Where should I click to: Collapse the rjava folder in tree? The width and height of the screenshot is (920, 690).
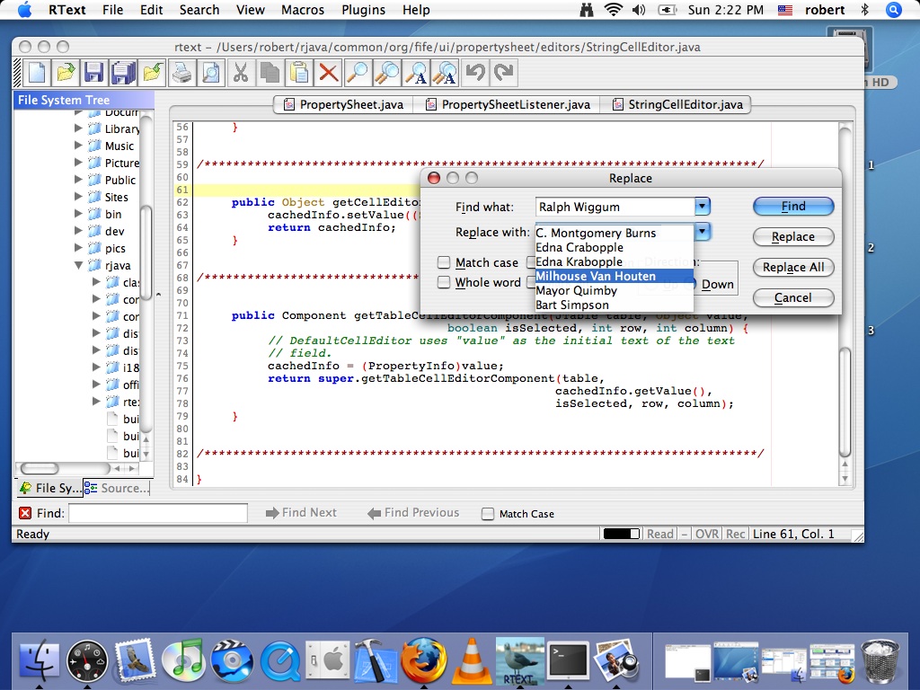click(x=79, y=266)
